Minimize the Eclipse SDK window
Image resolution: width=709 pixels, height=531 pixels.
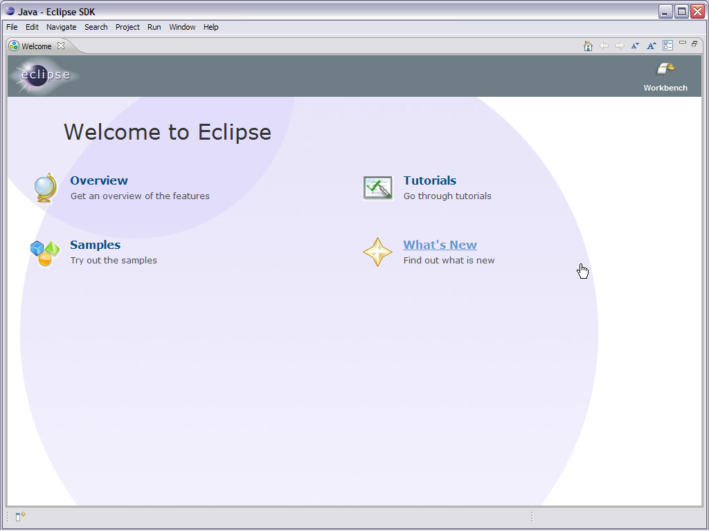click(664, 12)
